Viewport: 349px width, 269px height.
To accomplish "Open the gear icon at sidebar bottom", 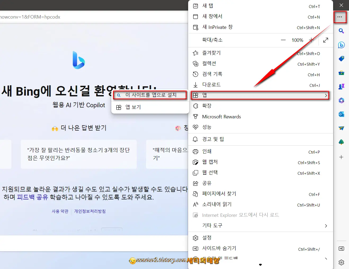I will (341, 262).
